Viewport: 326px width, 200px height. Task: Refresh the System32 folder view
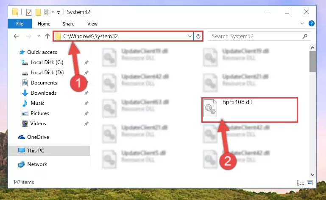[198, 36]
